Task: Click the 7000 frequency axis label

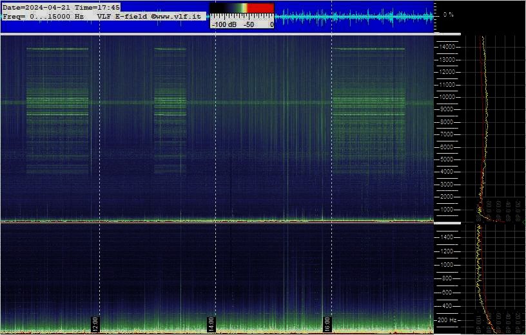Action: coord(447,134)
